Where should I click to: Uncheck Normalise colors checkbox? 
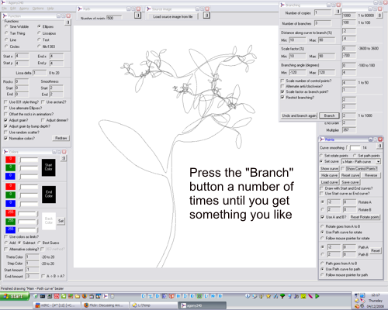pyautogui.click(x=19, y=139)
